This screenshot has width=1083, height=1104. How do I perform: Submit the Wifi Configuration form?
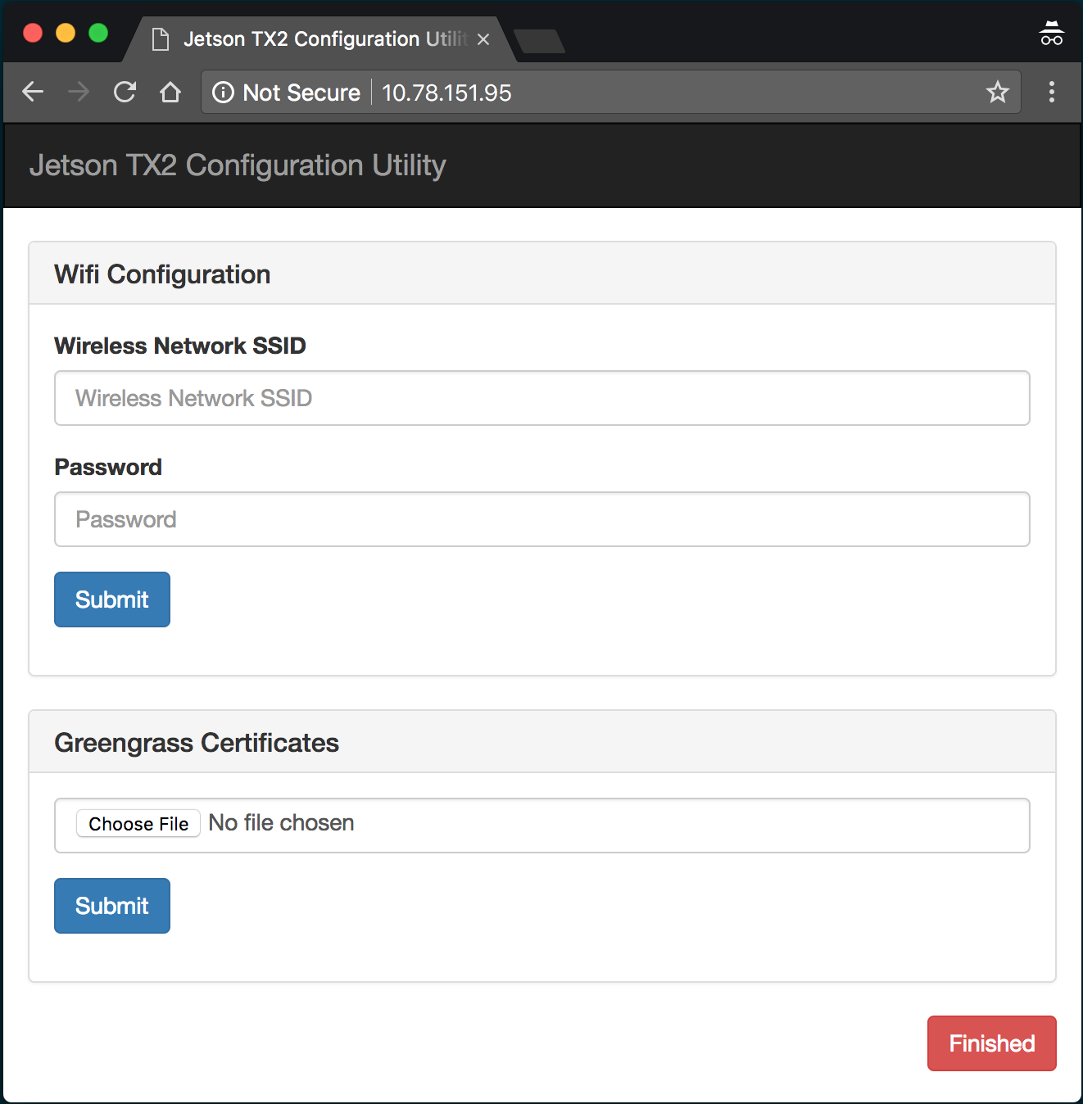pos(112,600)
